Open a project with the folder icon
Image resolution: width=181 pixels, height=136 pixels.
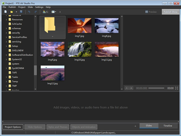pos(12,12)
